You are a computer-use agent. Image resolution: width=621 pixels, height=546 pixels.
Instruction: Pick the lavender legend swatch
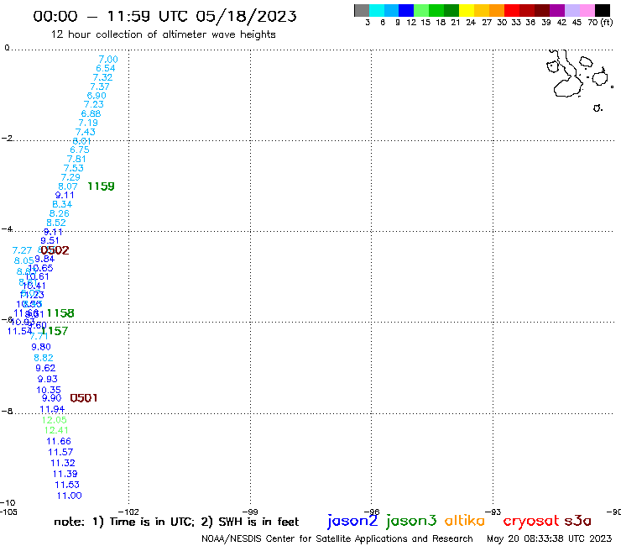point(572,10)
